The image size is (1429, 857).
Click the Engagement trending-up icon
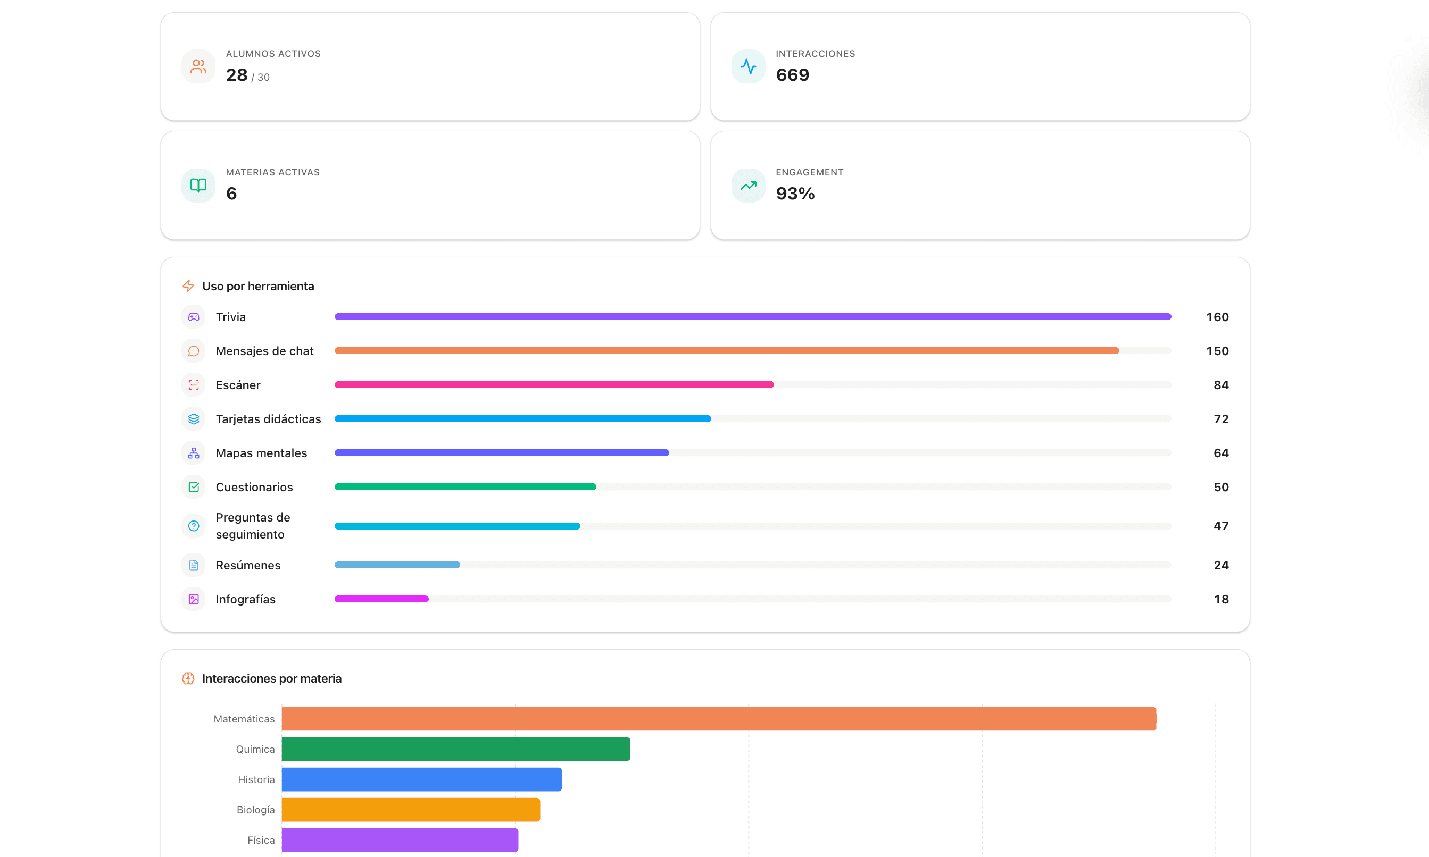click(x=749, y=186)
